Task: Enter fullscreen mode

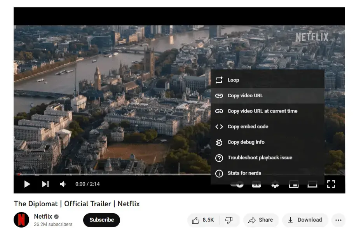Action: pos(331,184)
